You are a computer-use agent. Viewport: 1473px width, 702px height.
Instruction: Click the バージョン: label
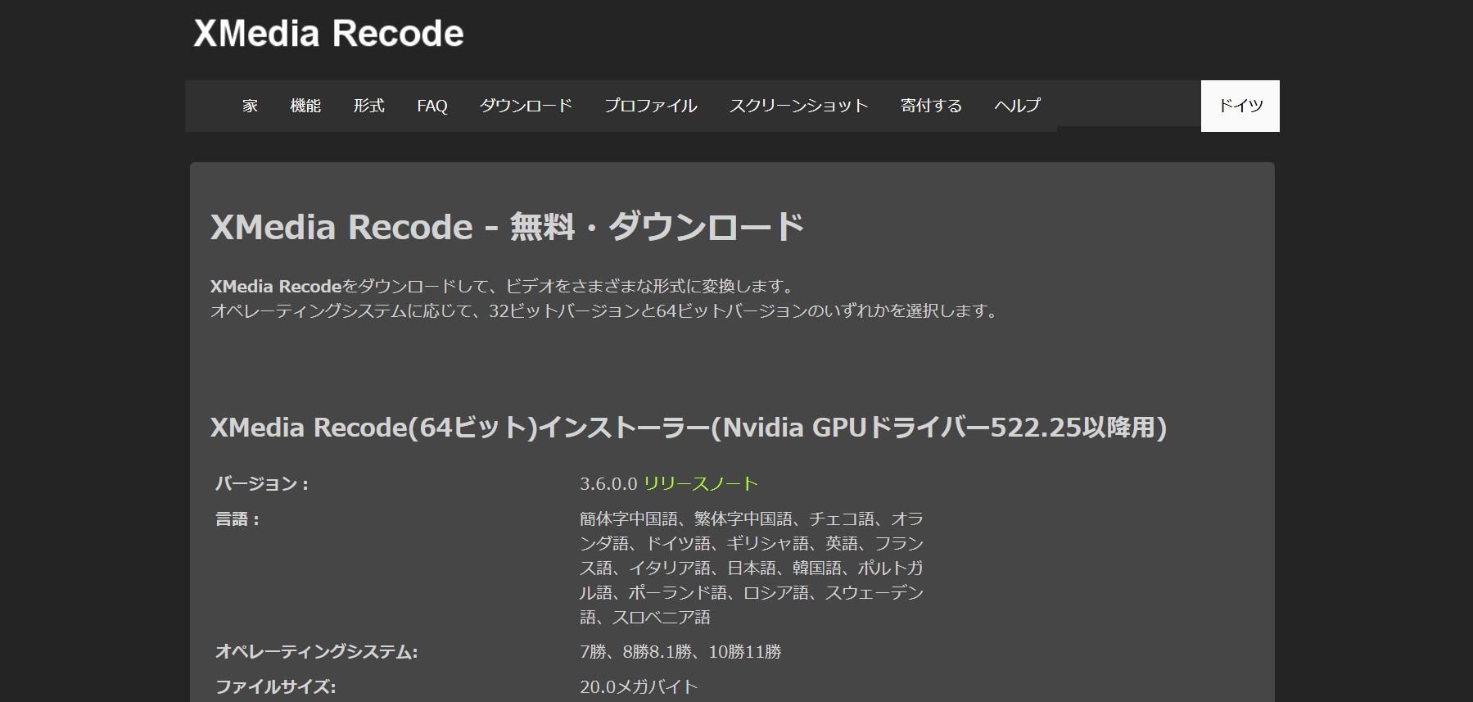click(x=262, y=483)
